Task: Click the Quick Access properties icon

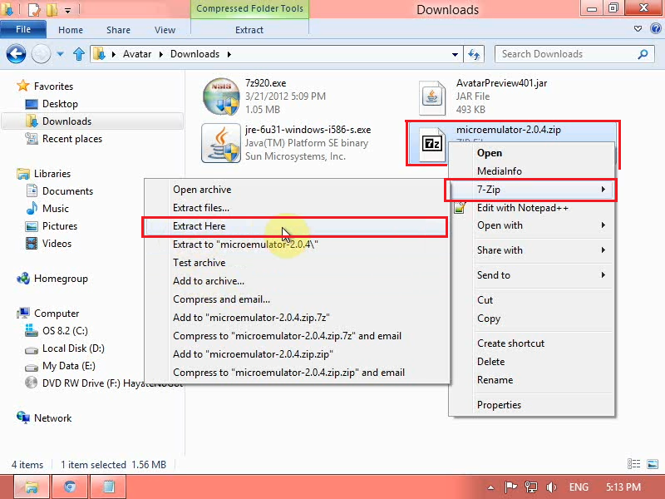Action: coord(33,9)
